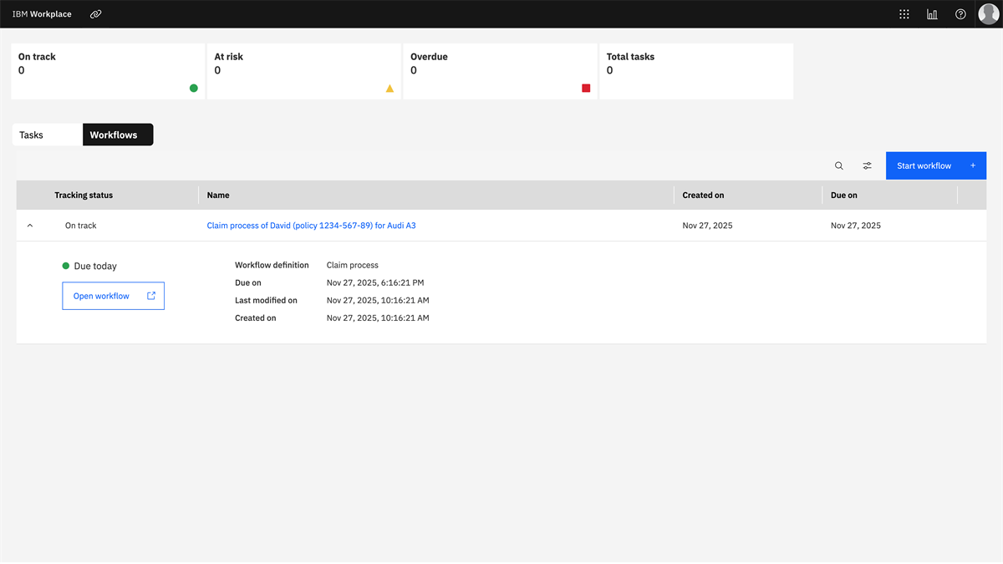Click the Due on label in details

[248, 282]
